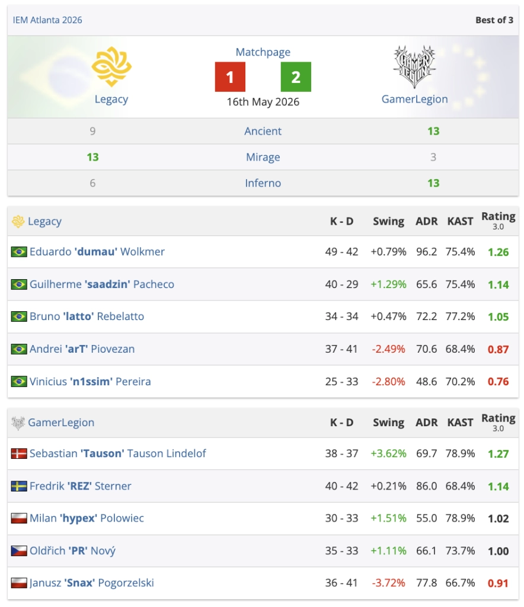Image resolution: width=524 pixels, height=607 pixels.
Task: Click the large Legacy team logo
Action: tap(111, 66)
